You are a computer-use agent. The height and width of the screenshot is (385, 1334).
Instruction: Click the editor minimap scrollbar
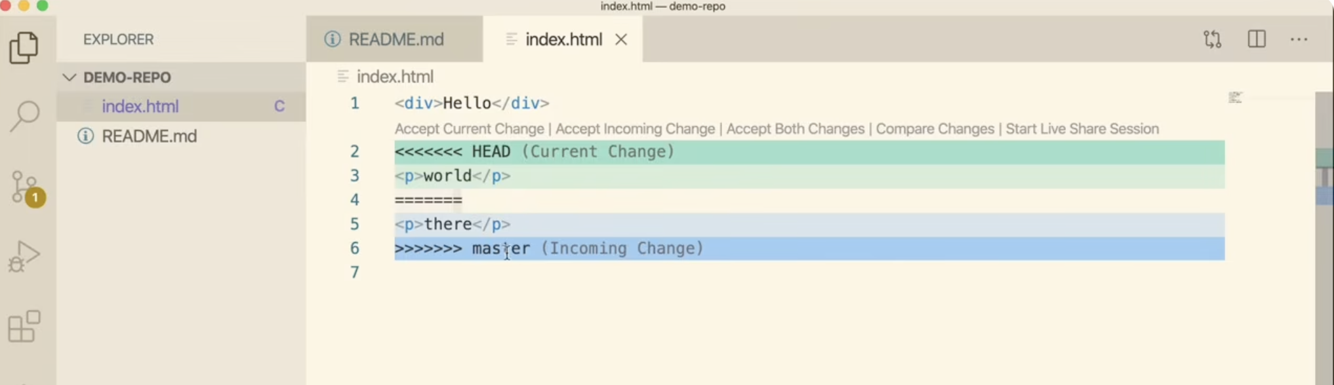1324,177
